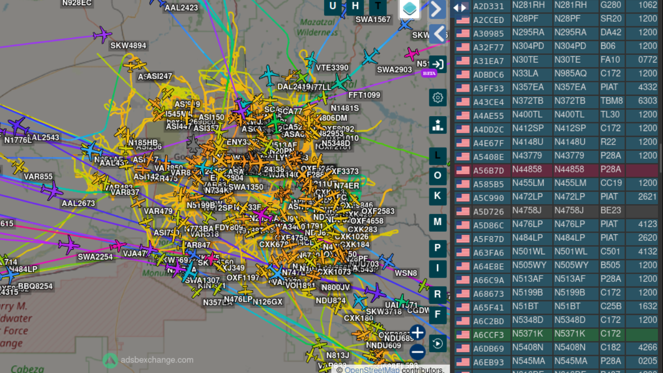This screenshot has width=663, height=373.
Task: Open the settings gear on the map
Action: (438, 97)
